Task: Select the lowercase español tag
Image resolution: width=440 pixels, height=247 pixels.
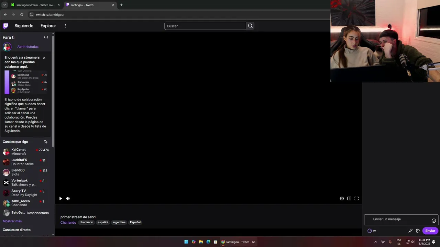Action: point(103,222)
